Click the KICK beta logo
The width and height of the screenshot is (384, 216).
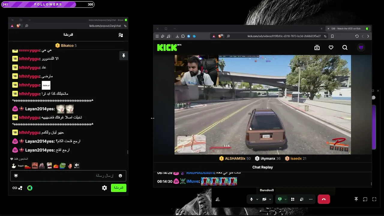[169, 47]
